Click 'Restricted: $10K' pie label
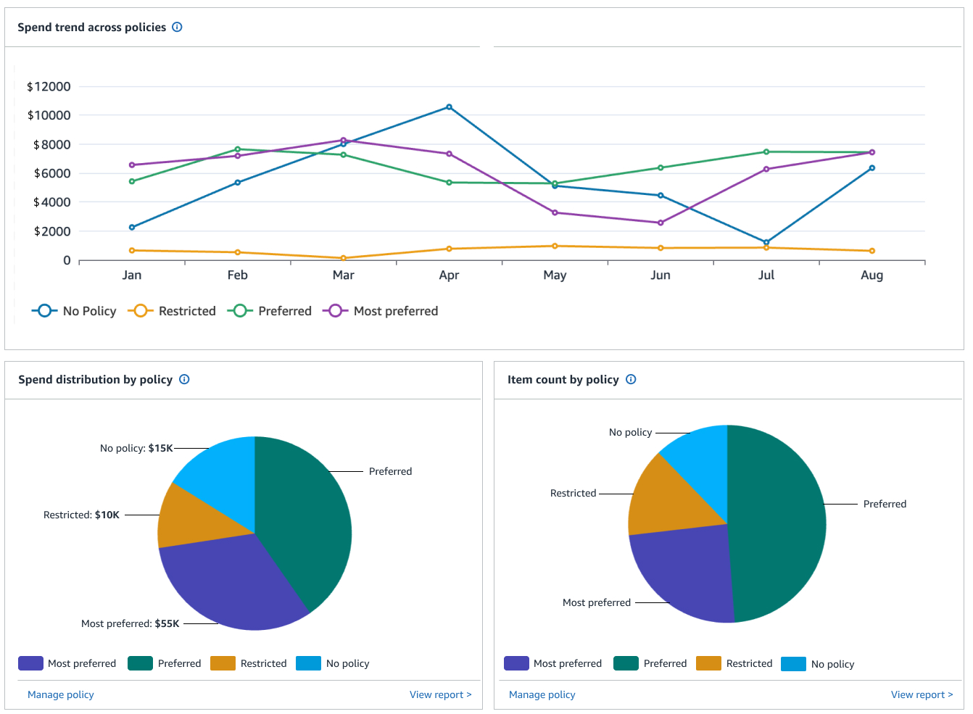 pyautogui.click(x=81, y=515)
